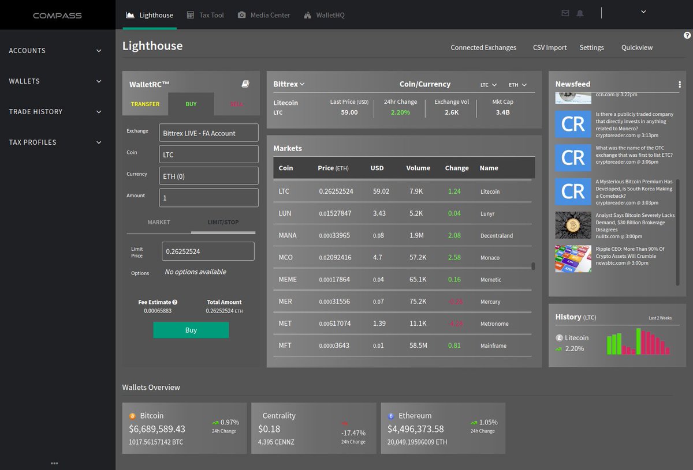Open the nulltx Bitcoin demand article thumbnail

[x=573, y=225]
